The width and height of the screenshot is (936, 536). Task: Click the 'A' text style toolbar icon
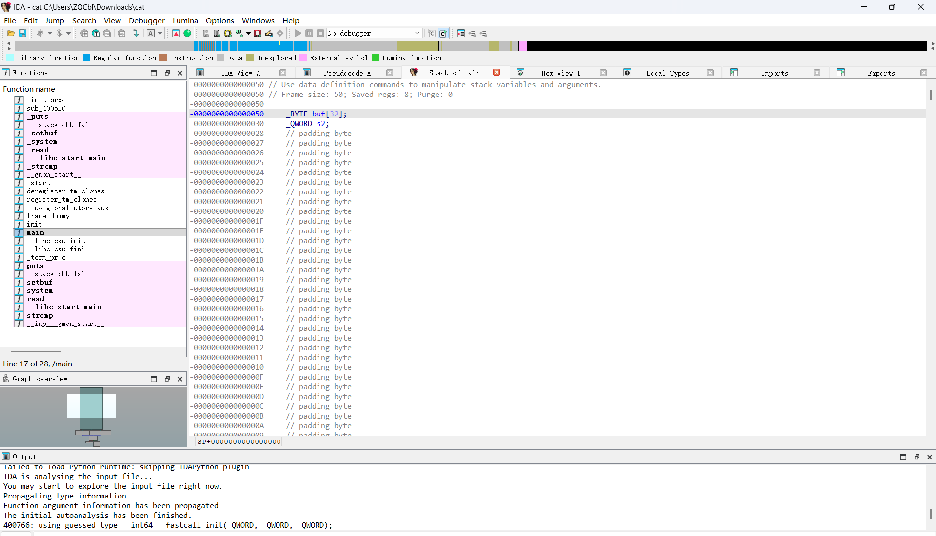(x=151, y=33)
